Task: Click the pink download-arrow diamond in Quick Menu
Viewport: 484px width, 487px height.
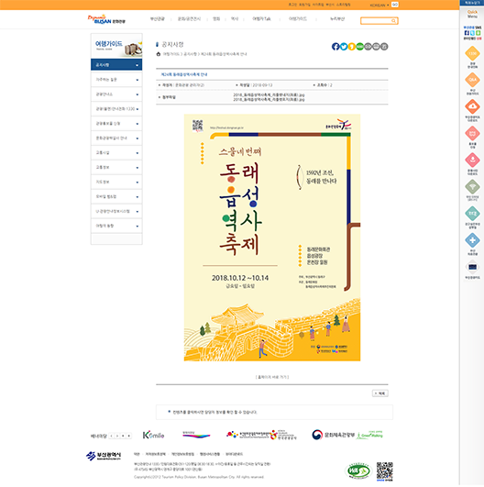Action: click(472, 160)
